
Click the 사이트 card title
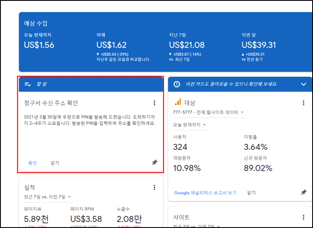(x=181, y=217)
